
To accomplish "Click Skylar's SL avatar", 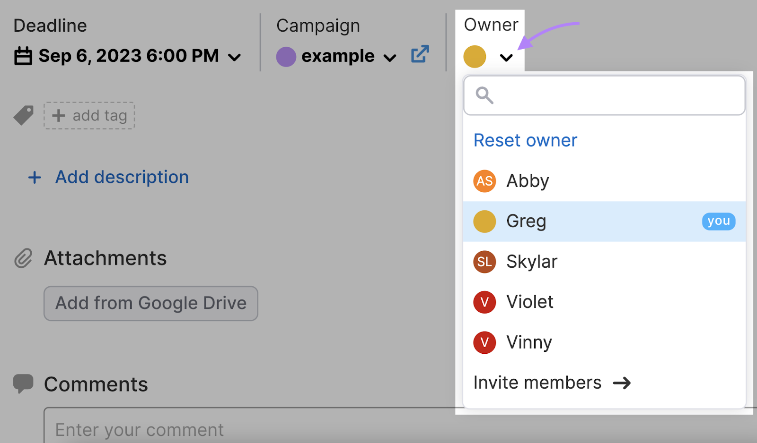I will [x=484, y=262].
